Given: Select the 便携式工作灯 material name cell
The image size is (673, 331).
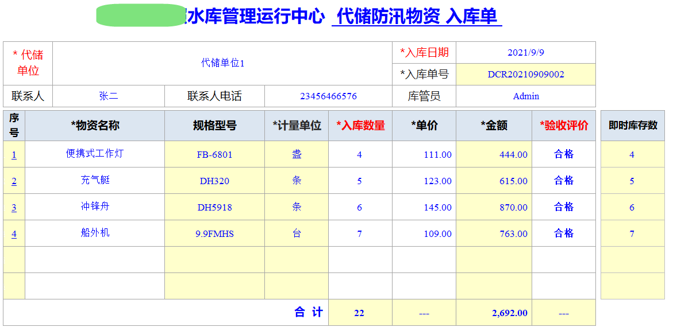Looking at the screenshot, I should point(95,154).
